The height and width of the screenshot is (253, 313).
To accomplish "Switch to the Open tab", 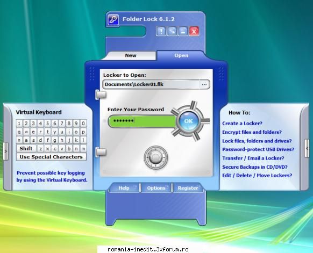I will (181, 55).
